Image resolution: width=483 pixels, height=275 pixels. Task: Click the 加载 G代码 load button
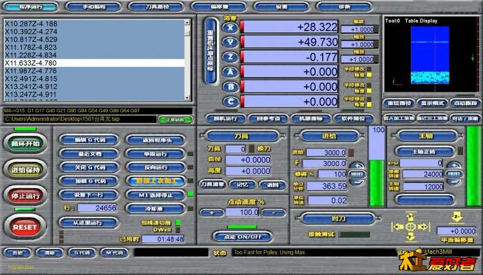coord(89,181)
